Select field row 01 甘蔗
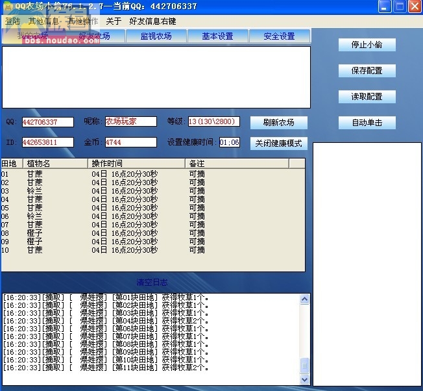Image resolution: width=423 pixels, height=391 pixels. 153,174
